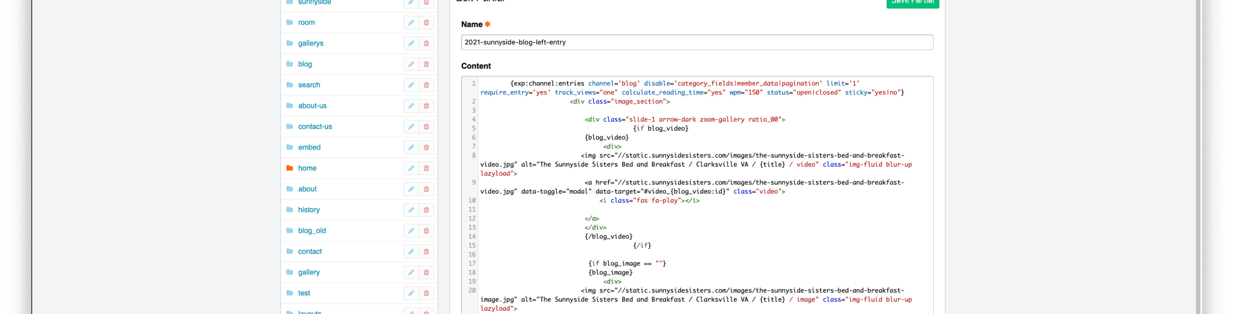
Task: Select the search template group
Action: tap(309, 85)
